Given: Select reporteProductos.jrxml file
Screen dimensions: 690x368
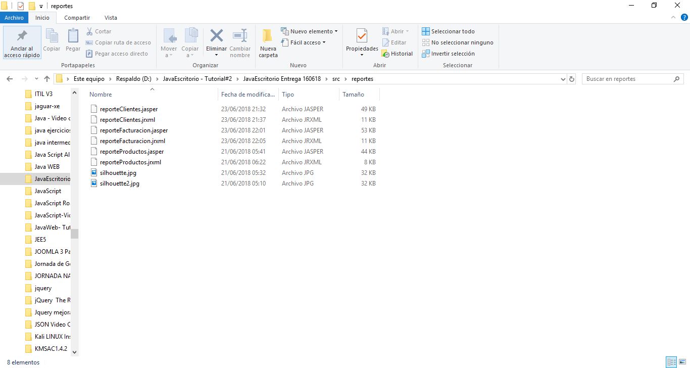Looking at the screenshot, I should pos(130,162).
